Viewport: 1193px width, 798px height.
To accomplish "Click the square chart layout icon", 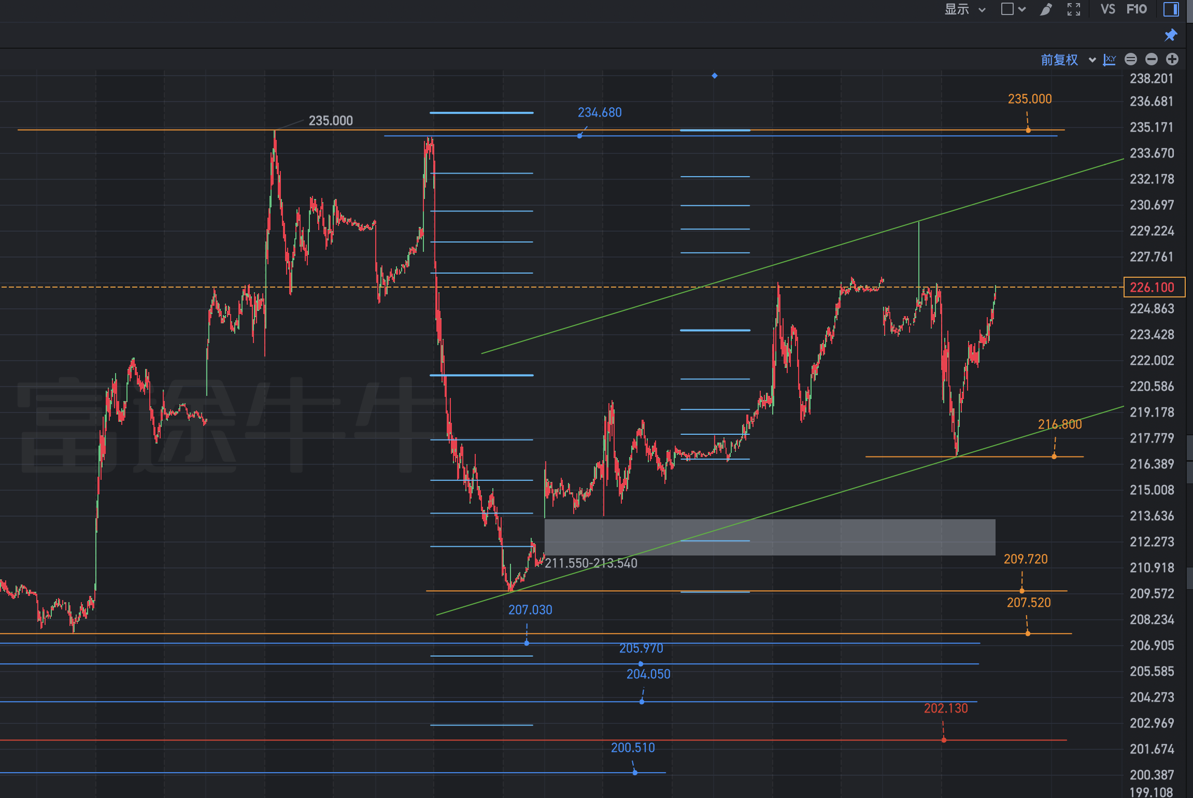I will click(x=1007, y=9).
